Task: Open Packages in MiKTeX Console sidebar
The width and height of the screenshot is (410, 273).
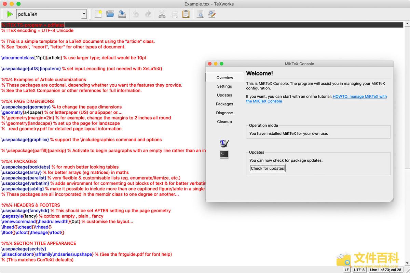Action: [x=224, y=104]
